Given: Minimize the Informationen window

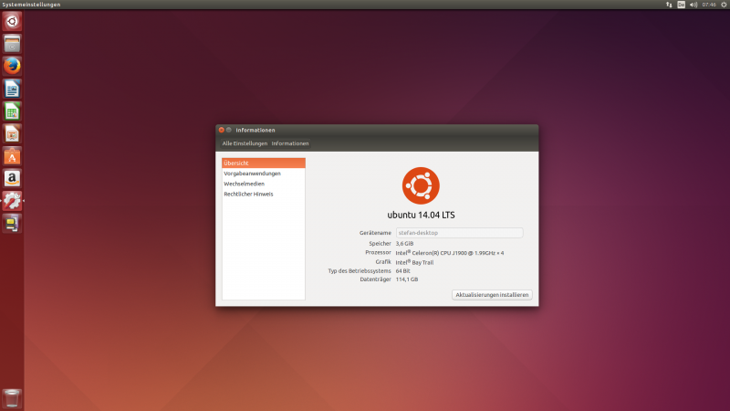Looking at the screenshot, I should [229, 130].
